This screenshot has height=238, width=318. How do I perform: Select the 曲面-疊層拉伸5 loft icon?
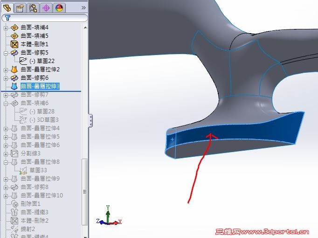click(14, 137)
